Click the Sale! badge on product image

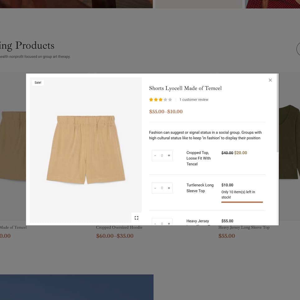tap(38, 83)
